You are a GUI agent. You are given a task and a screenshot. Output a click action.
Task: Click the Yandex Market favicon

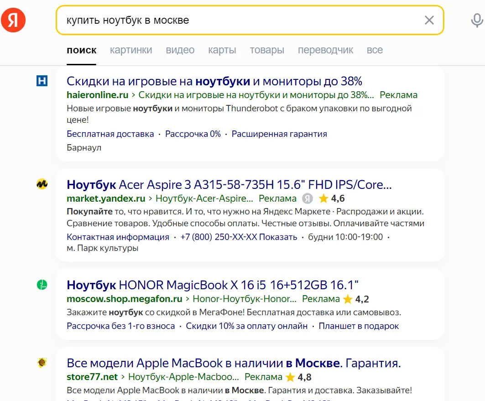(42, 184)
